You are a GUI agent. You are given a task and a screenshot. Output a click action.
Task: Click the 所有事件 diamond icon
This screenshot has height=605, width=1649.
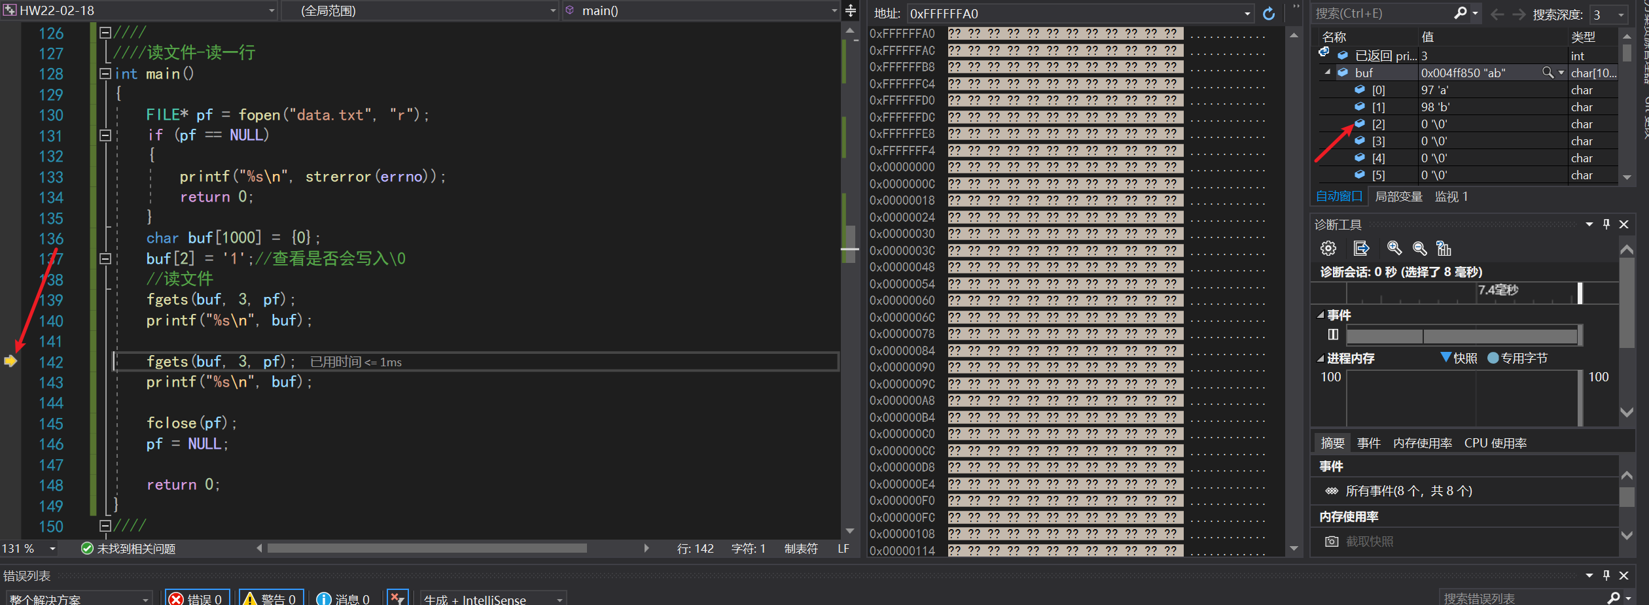point(1332,491)
